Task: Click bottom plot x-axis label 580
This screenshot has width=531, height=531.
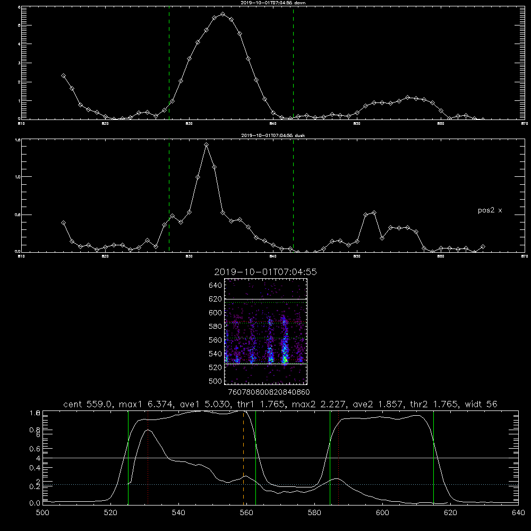Action: [314, 513]
